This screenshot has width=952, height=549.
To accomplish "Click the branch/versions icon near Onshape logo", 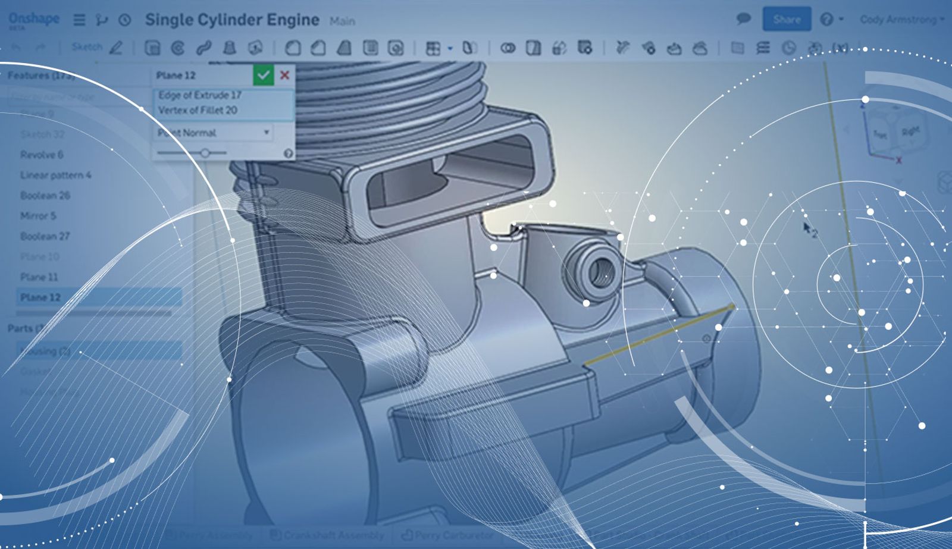I will click(x=101, y=19).
